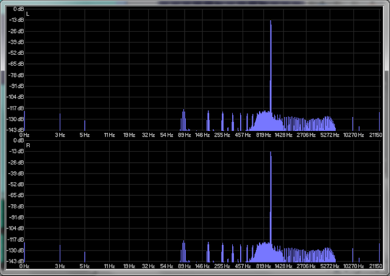
Task: Select -13 dB label in R channel
Action: pyautogui.click(x=16, y=152)
